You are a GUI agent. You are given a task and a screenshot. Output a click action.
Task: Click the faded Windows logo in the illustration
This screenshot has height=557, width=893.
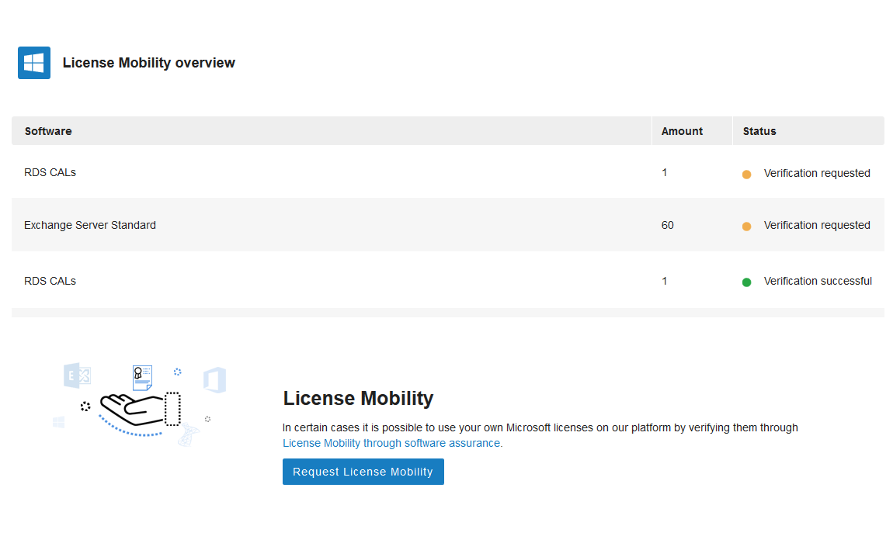(59, 422)
